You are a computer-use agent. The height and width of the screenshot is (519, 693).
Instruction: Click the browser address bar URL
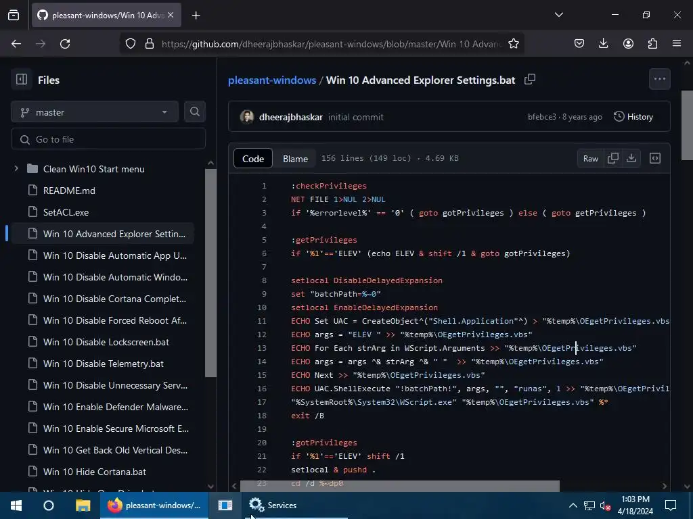[332, 44]
